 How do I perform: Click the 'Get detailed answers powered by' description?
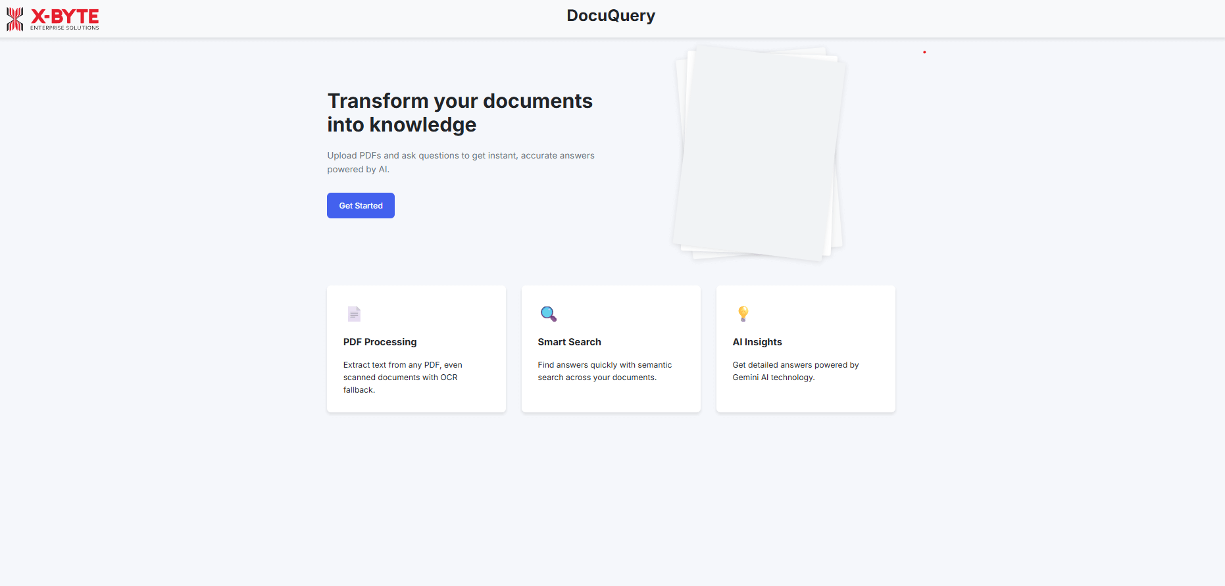795,371
